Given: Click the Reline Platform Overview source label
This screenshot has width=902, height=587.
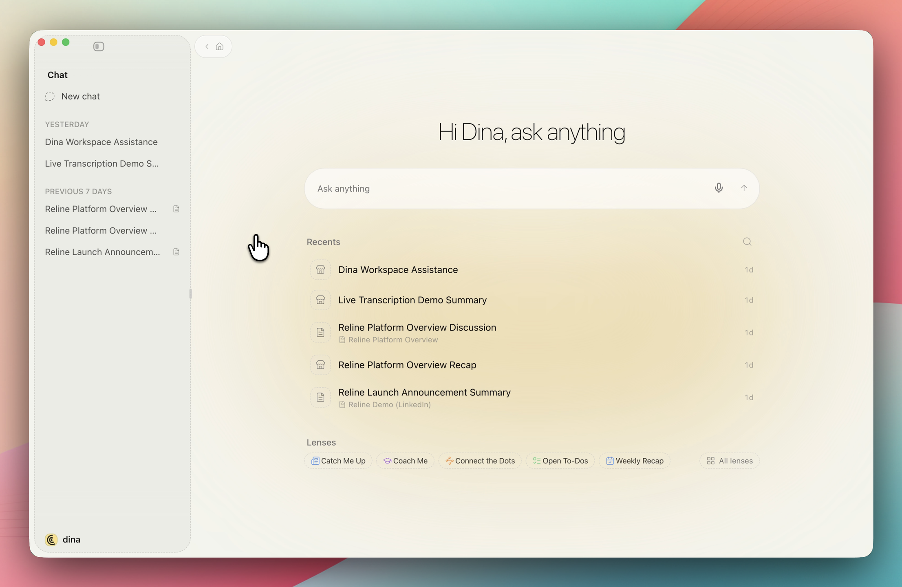Looking at the screenshot, I should point(388,340).
